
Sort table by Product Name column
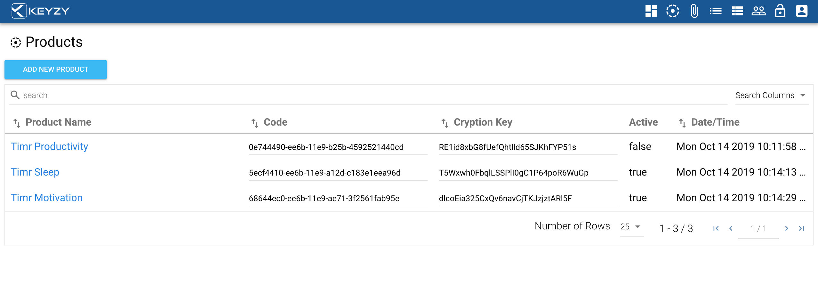click(x=58, y=122)
